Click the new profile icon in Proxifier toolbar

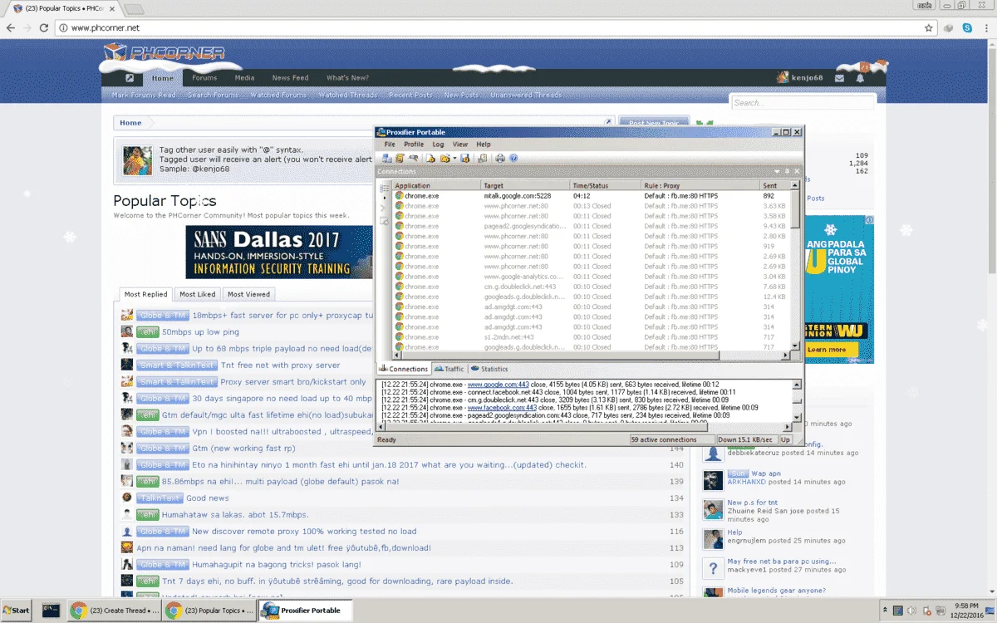[x=430, y=158]
